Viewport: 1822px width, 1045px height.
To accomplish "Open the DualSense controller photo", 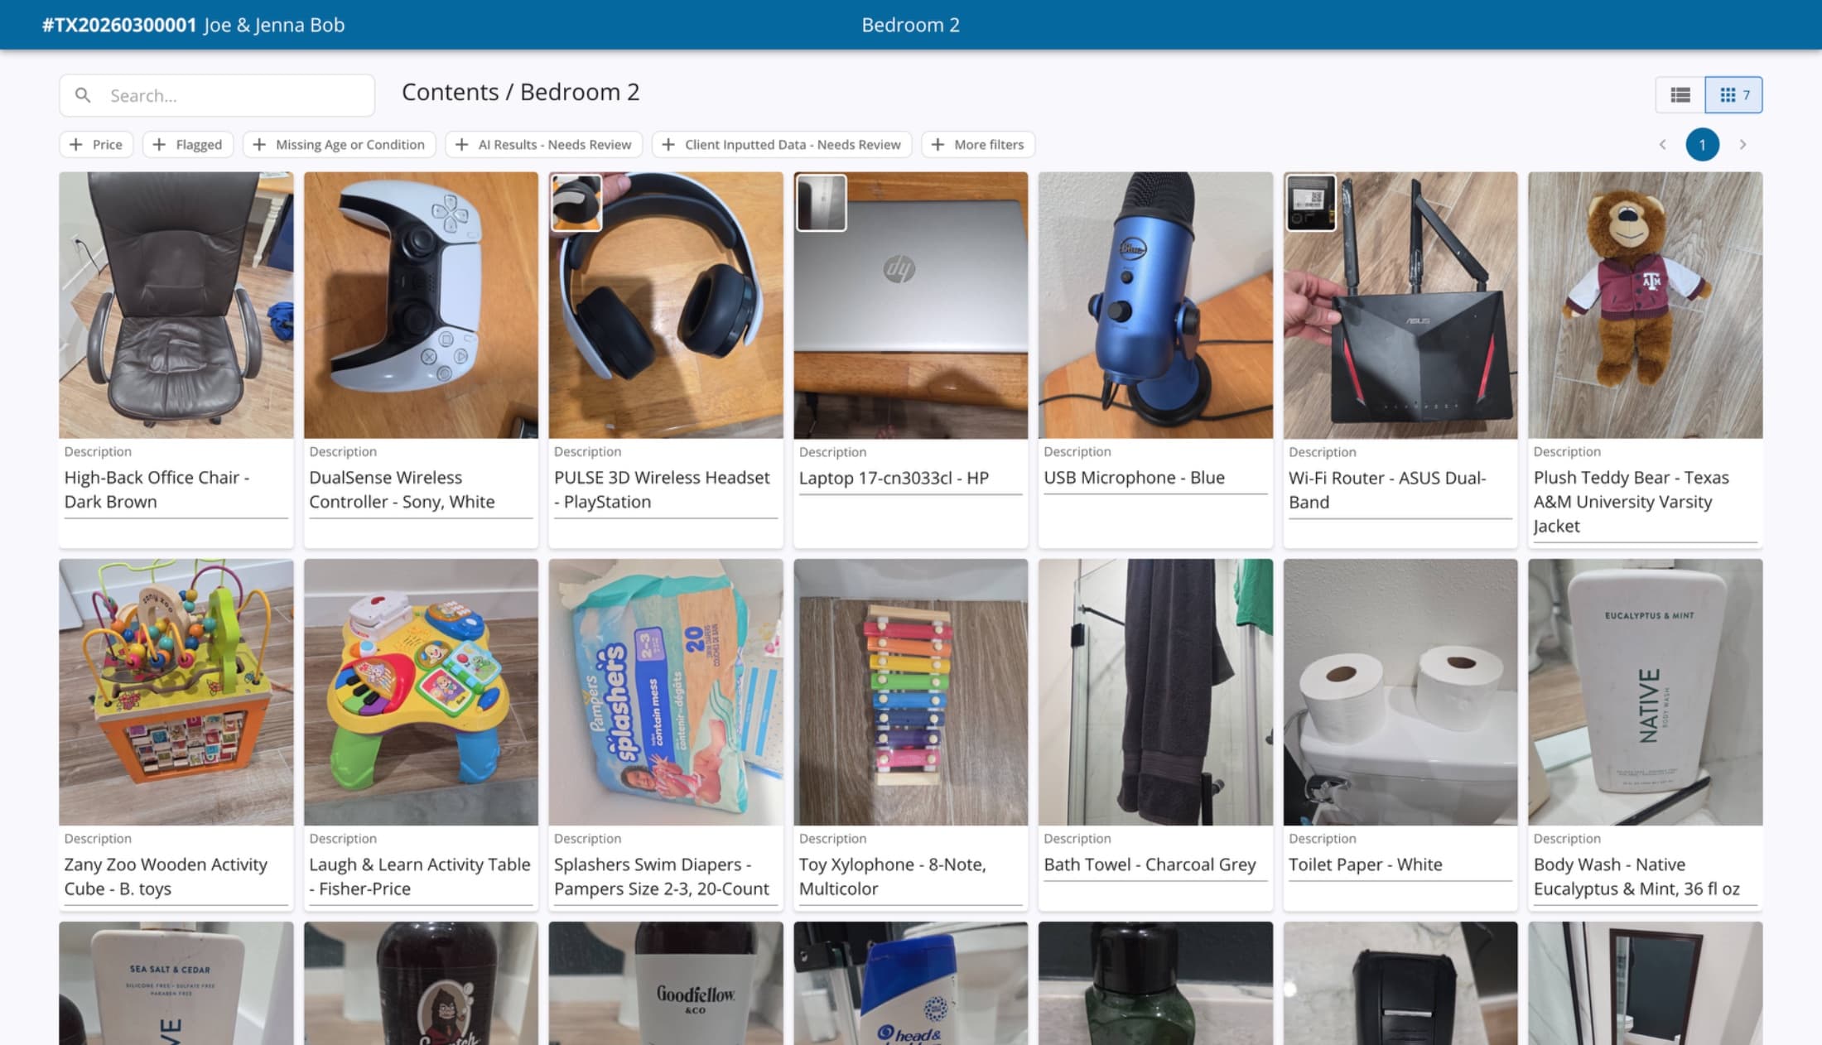I will pyautogui.click(x=421, y=305).
